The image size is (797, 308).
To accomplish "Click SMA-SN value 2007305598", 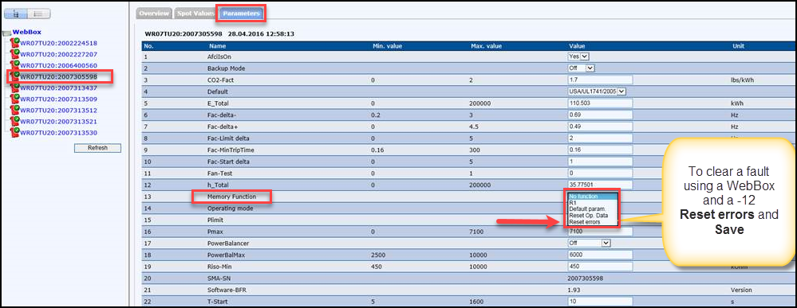I will (585, 278).
